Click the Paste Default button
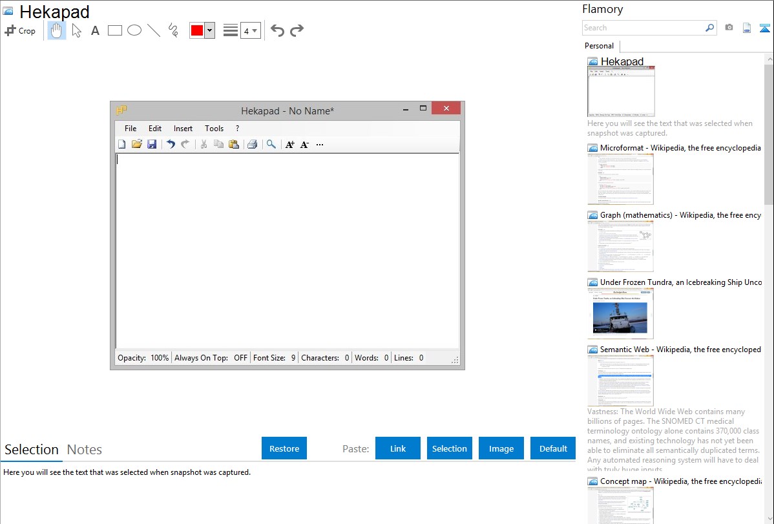 553,448
